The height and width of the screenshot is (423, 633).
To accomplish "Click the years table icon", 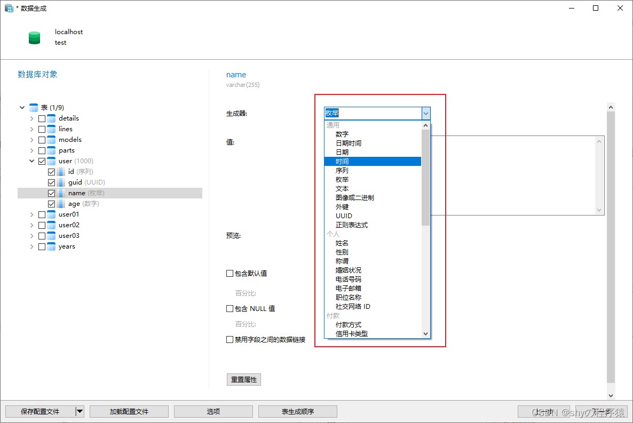I will point(51,246).
